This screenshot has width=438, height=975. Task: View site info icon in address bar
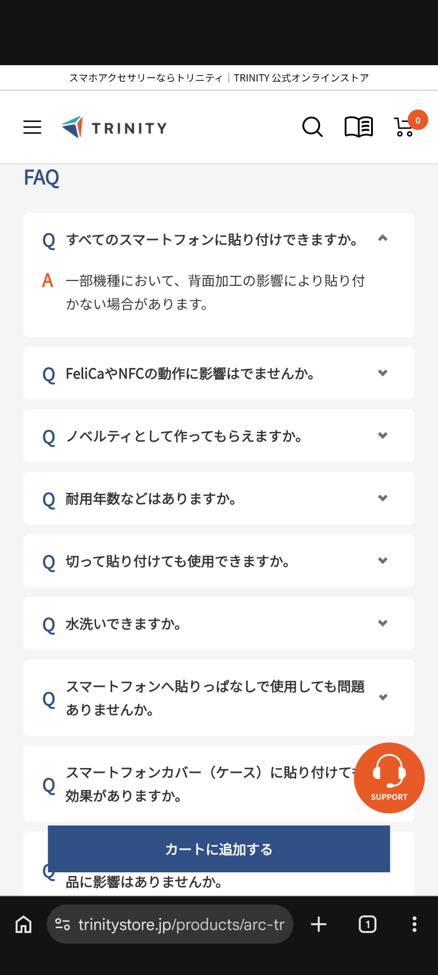pyautogui.click(x=63, y=924)
